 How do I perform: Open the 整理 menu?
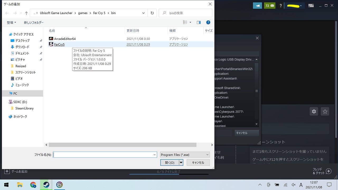pyautogui.click(x=11, y=22)
